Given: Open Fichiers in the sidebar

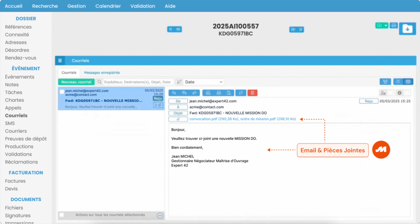Looking at the screenshot, I should coord(14,208).
